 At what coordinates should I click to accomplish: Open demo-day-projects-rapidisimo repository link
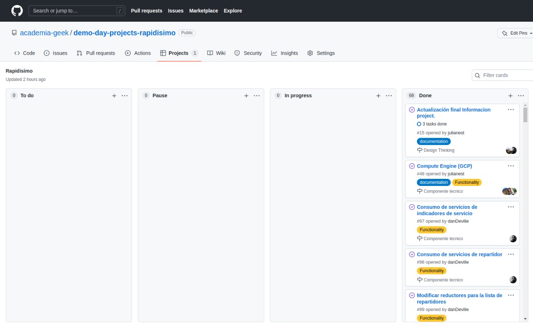click(x=125, y=33)
